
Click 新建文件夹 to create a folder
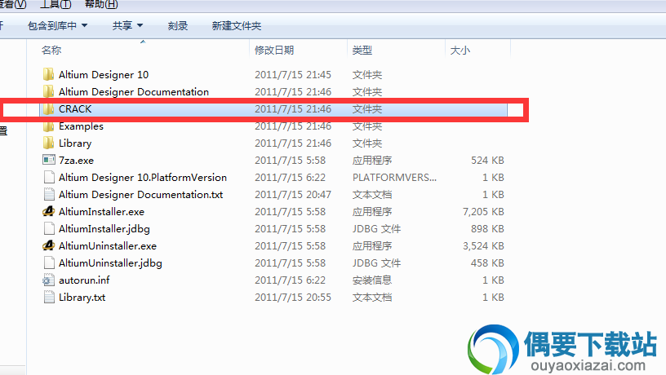tap(236, 26)
